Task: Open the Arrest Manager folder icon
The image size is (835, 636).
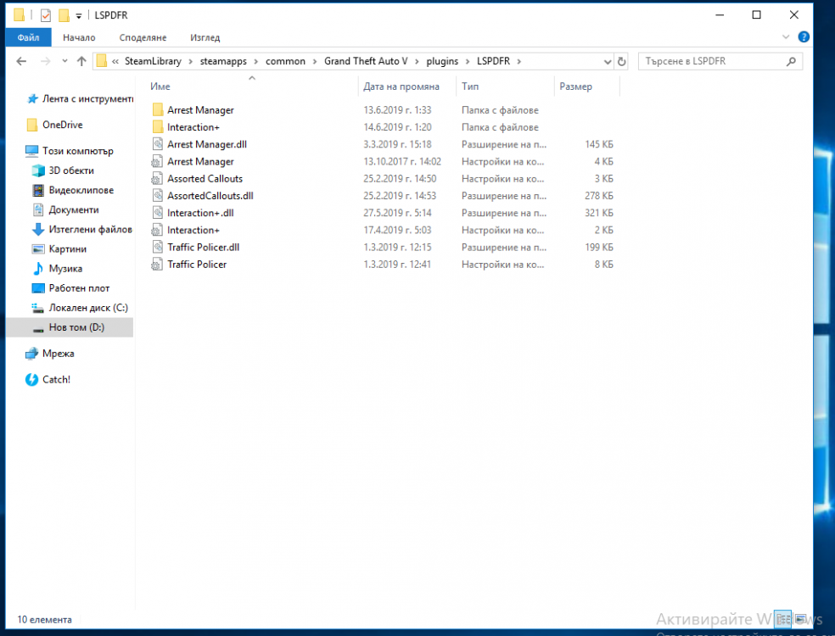Action: pyautogui.click(x=157, y=110)
